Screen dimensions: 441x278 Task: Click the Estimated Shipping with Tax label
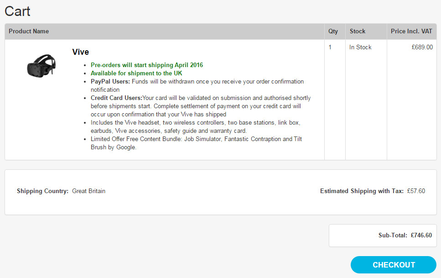tap(362, 191)
